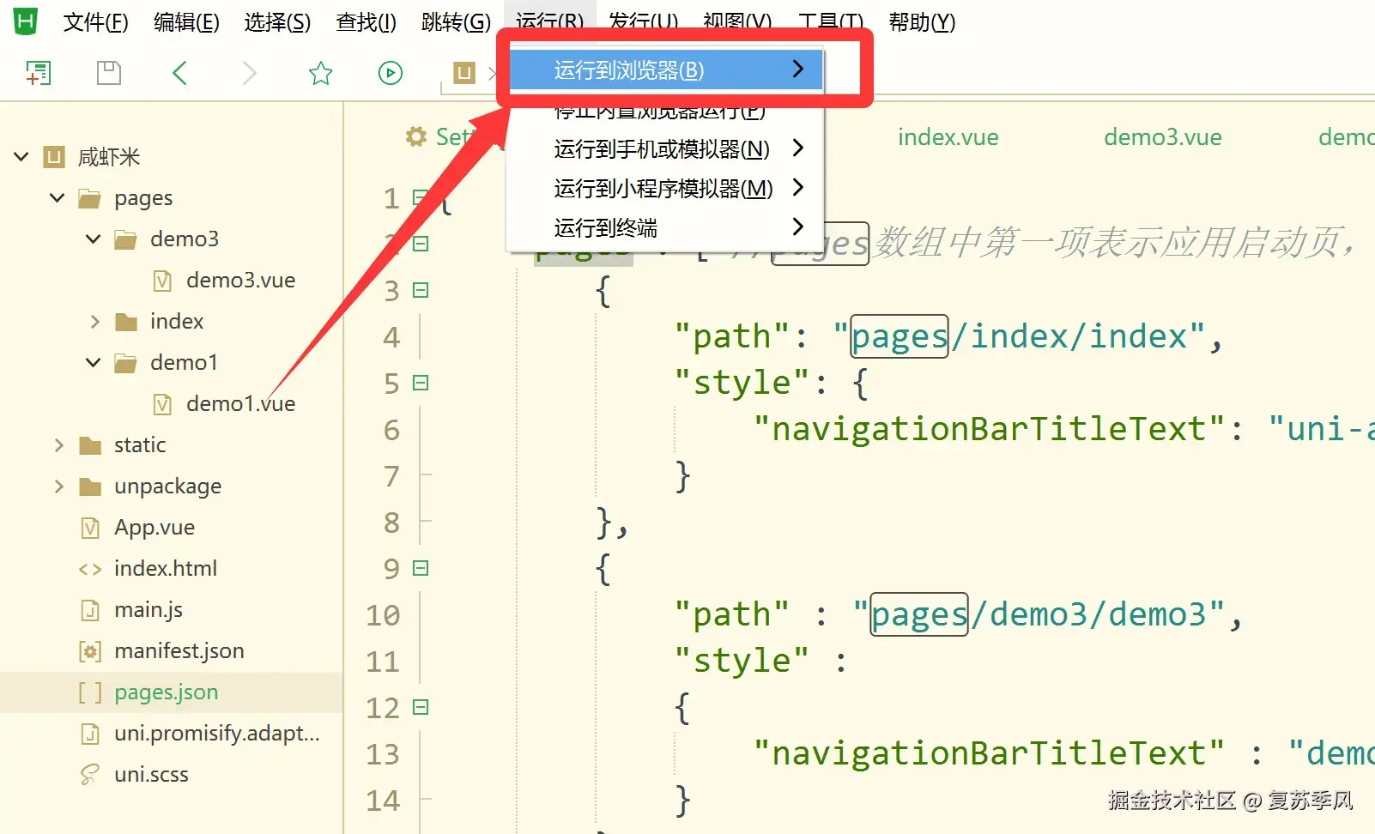Collapse the demo3 folder chevron
The height and width of the screenshot is (834, 1375).
(x=94, y=239)
